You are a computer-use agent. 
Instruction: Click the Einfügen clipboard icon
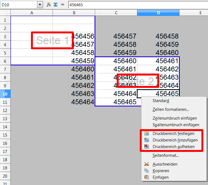coord(147,177)
